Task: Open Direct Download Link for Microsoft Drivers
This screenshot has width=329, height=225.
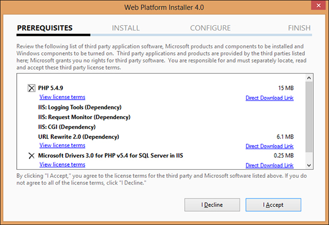Action: coord(270,165)
